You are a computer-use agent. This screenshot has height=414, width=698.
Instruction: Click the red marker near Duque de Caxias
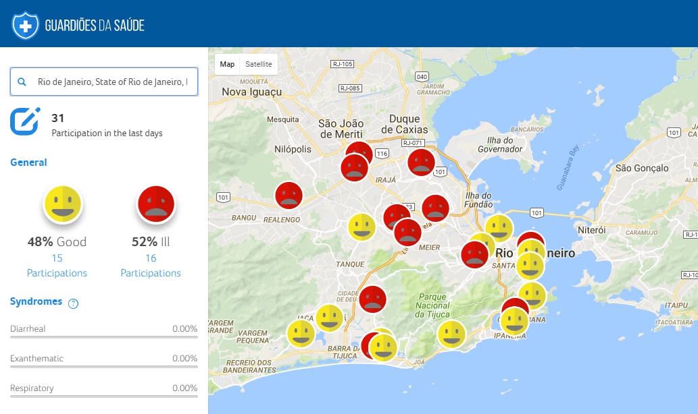pyautogui.click(x=422, y=163)
